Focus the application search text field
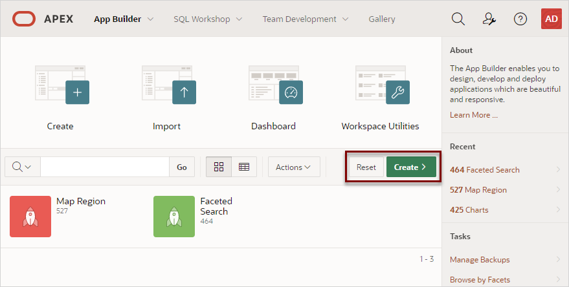 pos(105,167)
